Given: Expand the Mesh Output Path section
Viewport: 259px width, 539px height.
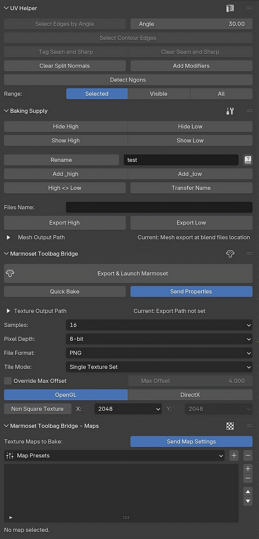Looking at the screenshot, I should 8,237.
